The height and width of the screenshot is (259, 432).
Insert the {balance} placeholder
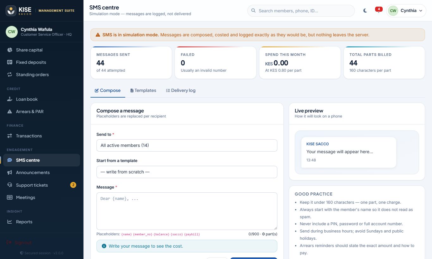click(x=161, y=234)
